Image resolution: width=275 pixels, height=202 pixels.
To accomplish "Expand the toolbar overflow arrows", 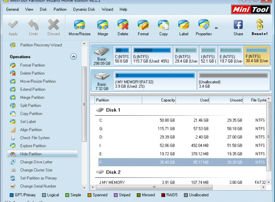I will [x=216, y=28].
